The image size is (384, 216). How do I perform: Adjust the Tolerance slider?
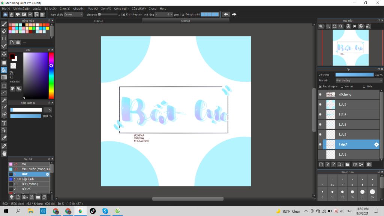pyautogui.click(x=108, y=15)
